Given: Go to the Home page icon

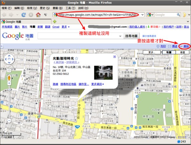Looking at the screenshot, I should 38,15.
